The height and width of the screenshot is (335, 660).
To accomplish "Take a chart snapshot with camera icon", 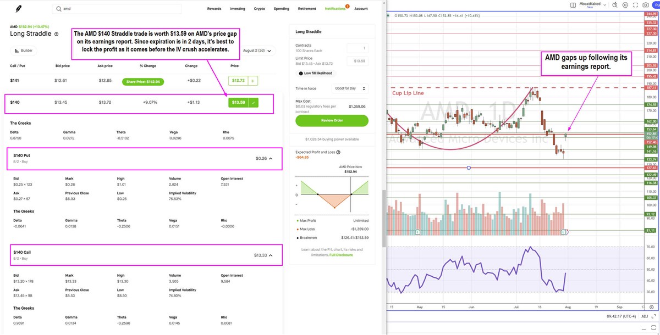I will (x=646, y=5).
